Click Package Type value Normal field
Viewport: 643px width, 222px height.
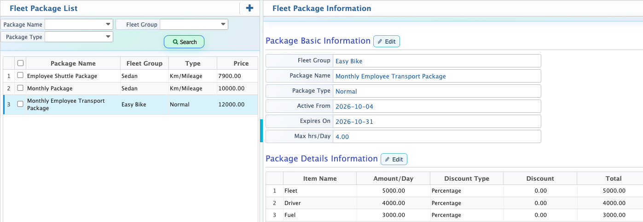(437, 91)
